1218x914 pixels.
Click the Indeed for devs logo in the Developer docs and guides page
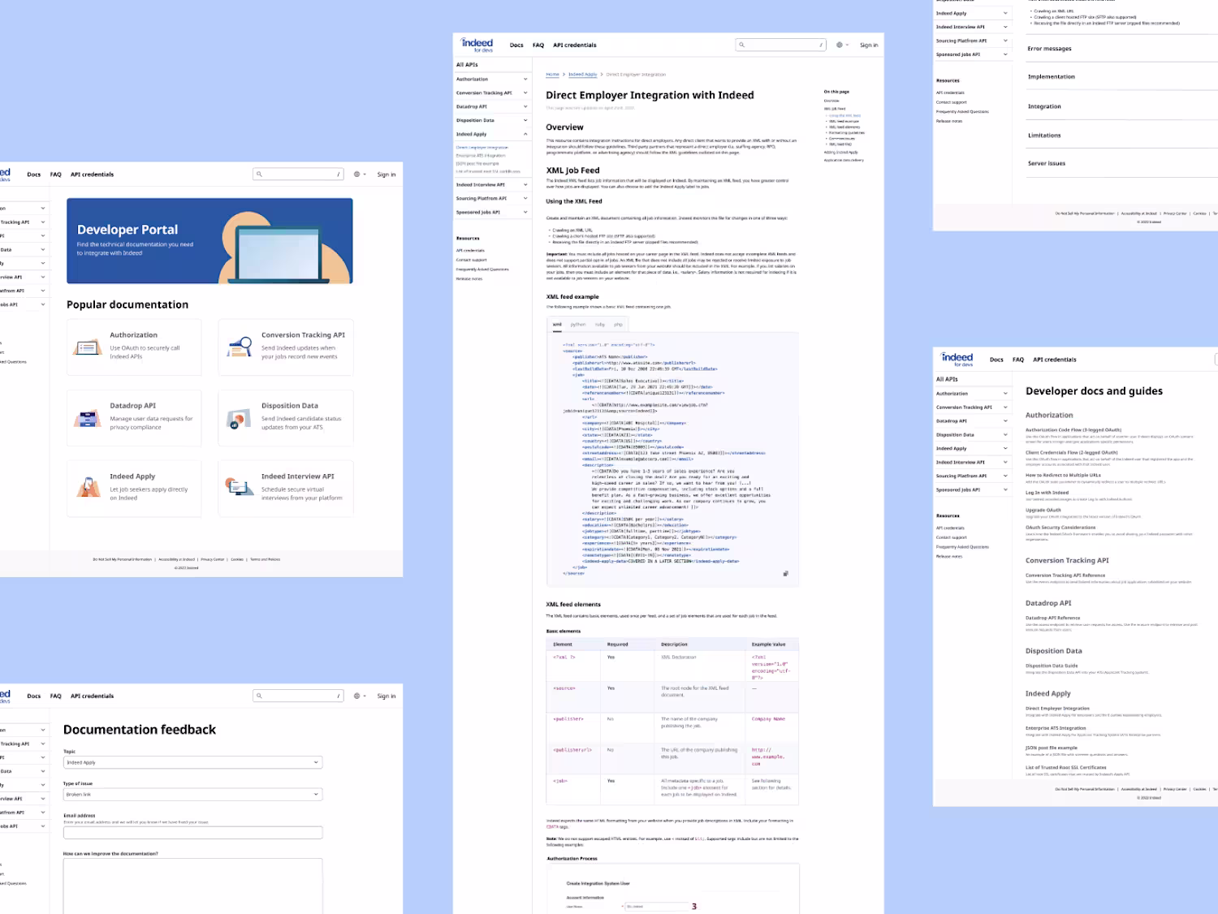[x=957, y=359]
